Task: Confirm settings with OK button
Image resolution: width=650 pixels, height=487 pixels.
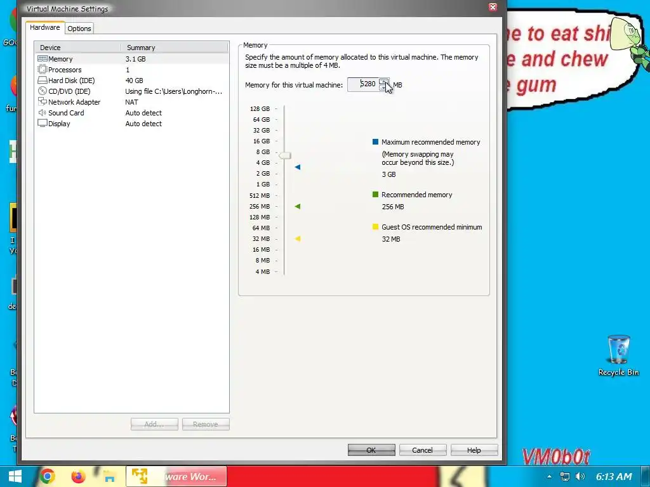Action: coord(371,450)
